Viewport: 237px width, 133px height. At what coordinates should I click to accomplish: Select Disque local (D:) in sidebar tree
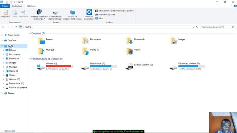click(x=16, y=83)
